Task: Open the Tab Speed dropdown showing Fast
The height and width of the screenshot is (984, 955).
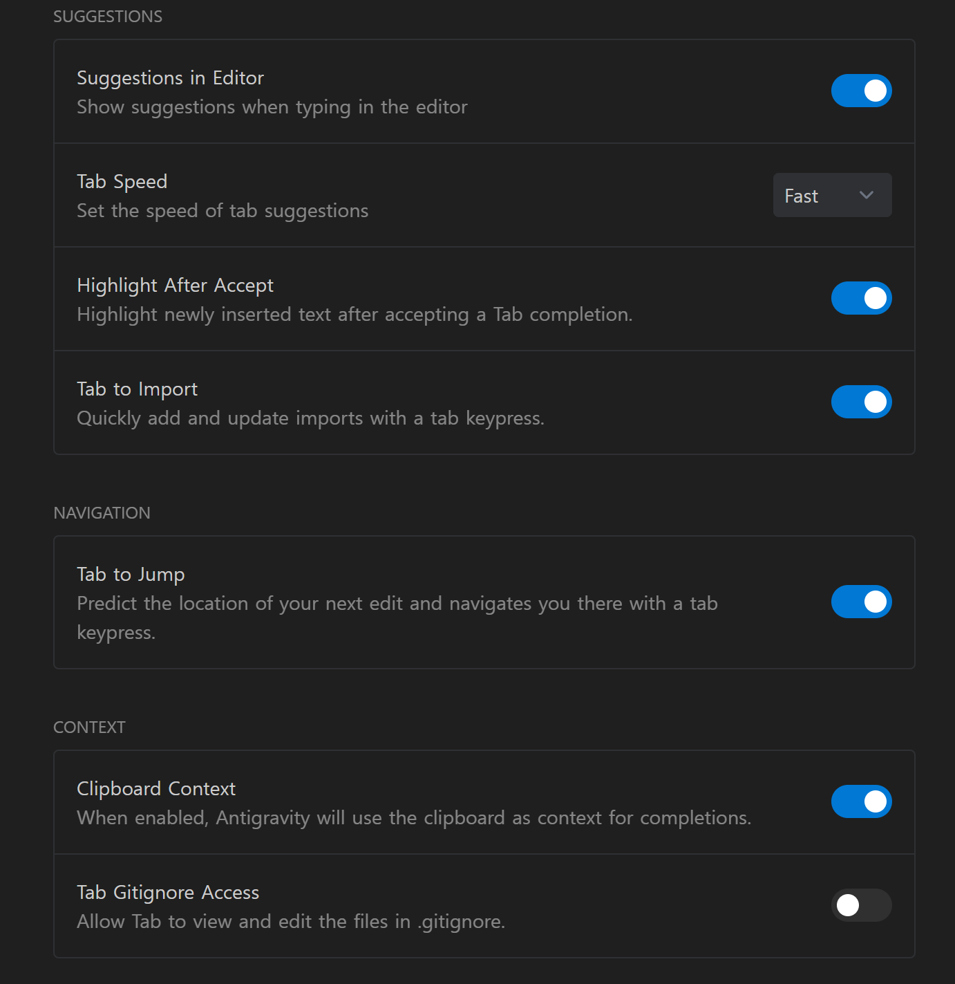Action: pyautogui.click(x=831, y=196)
